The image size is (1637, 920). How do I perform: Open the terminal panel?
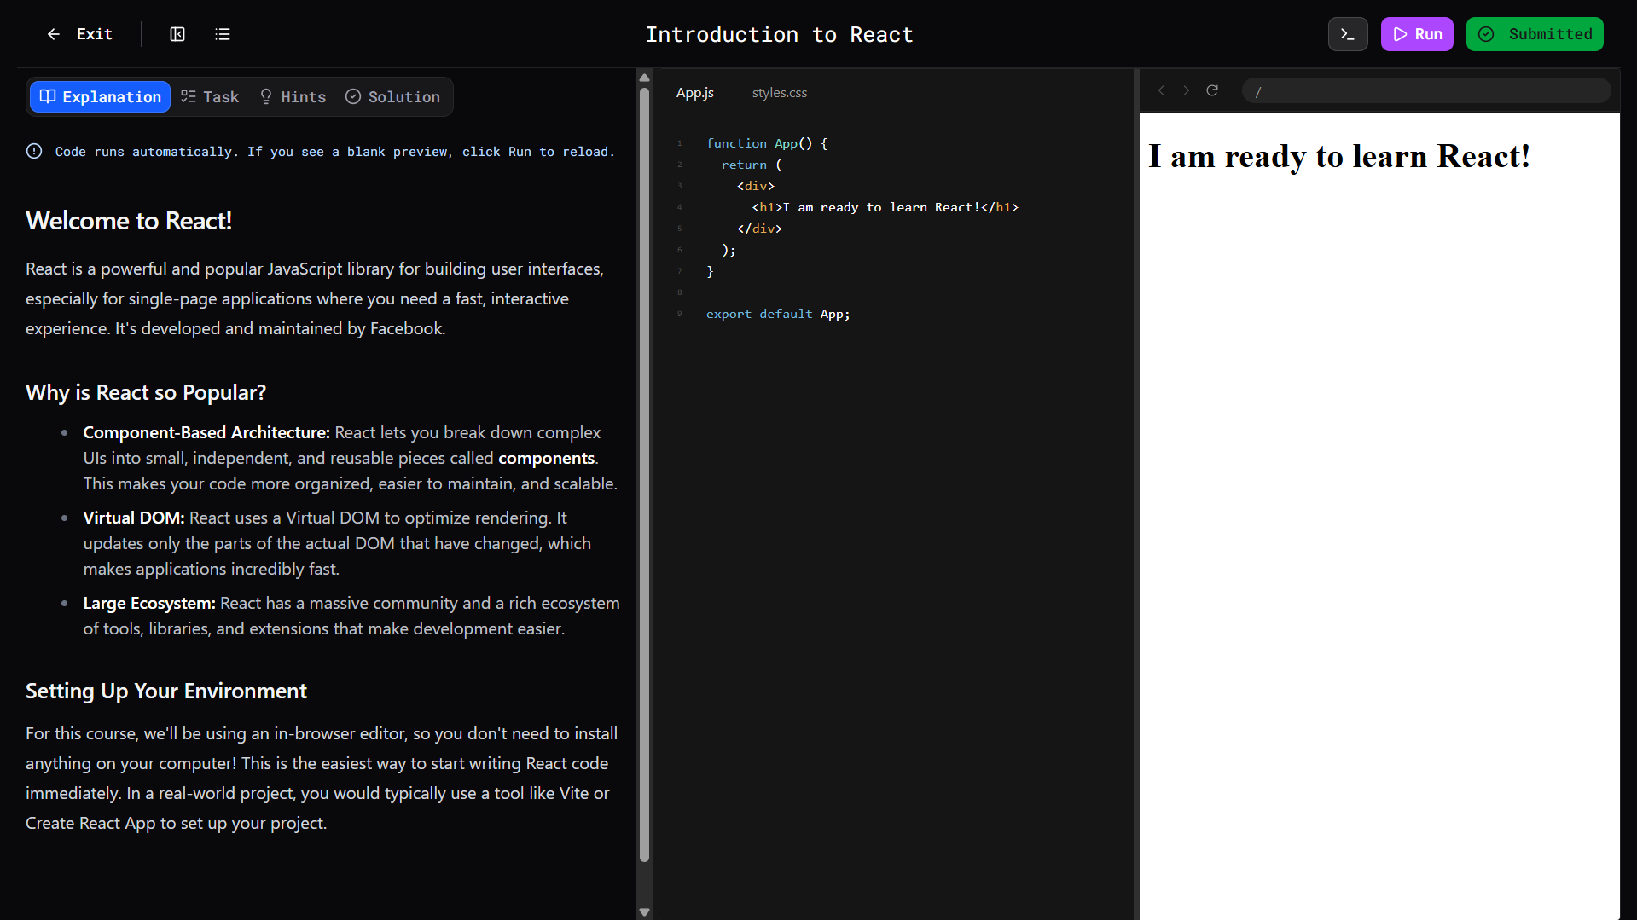pyautogui.click(x=1347, y=34)
